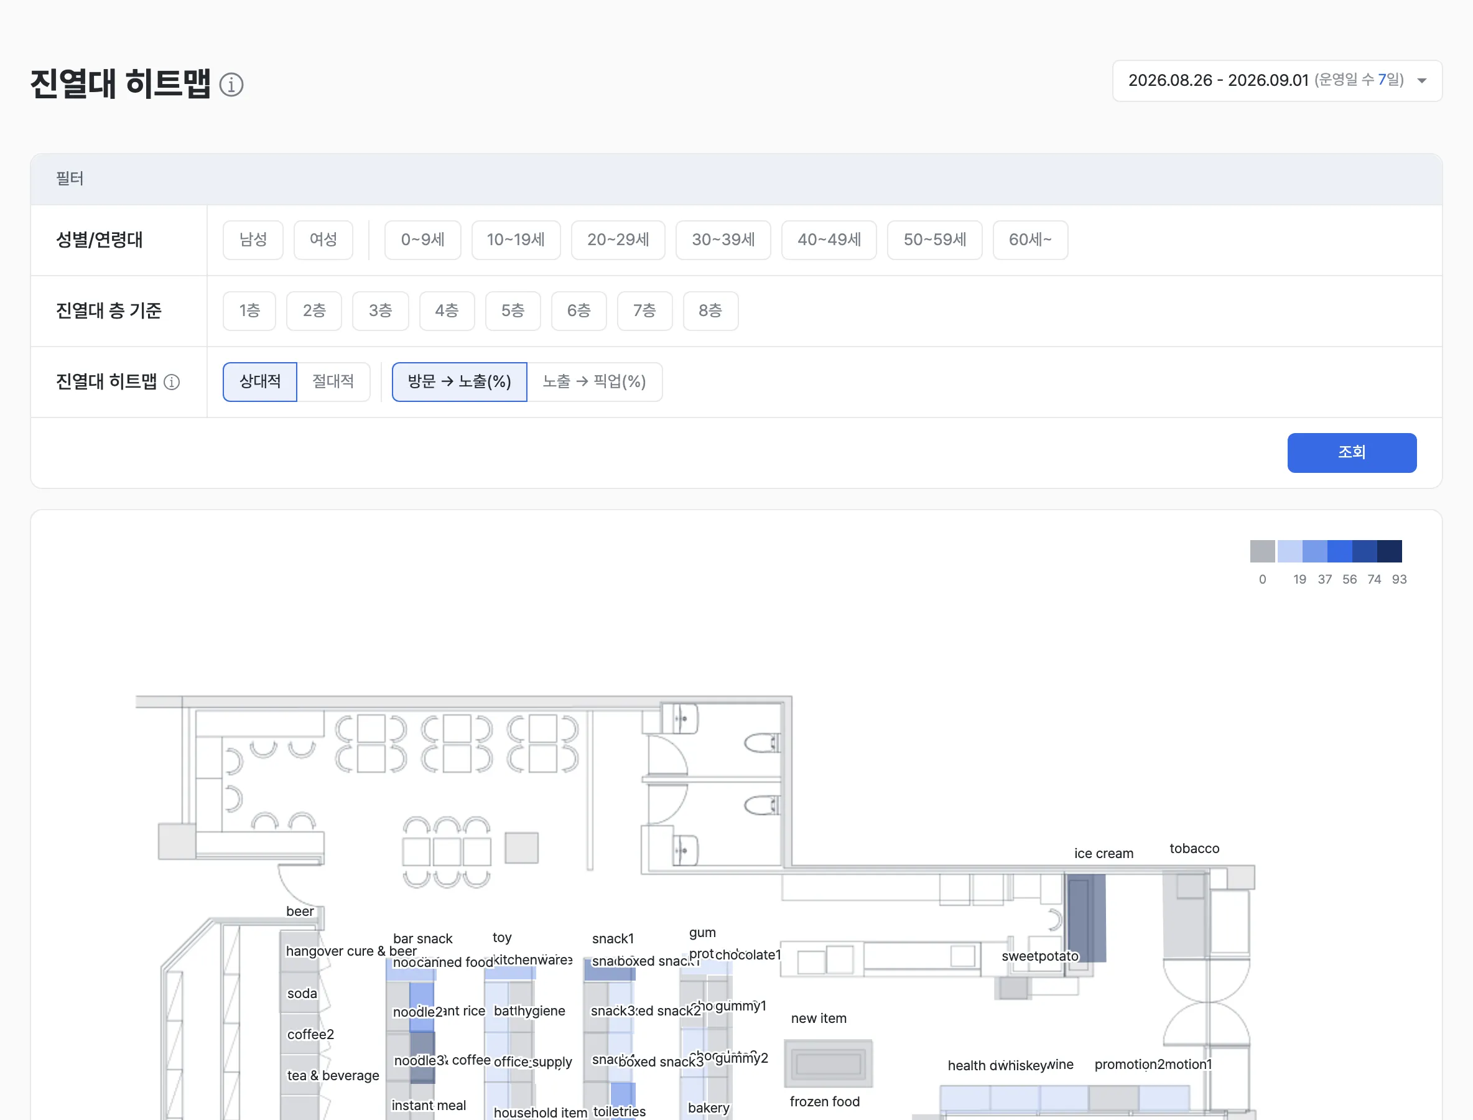
Task: Click the 'tea & beverage' shelf label
Action: (x=333, y=1075)
